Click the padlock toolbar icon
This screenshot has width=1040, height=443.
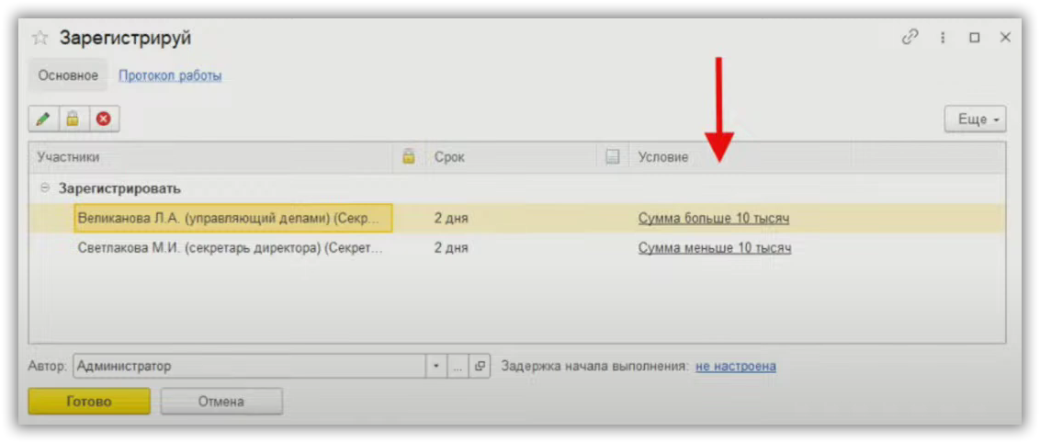point(73,119)
